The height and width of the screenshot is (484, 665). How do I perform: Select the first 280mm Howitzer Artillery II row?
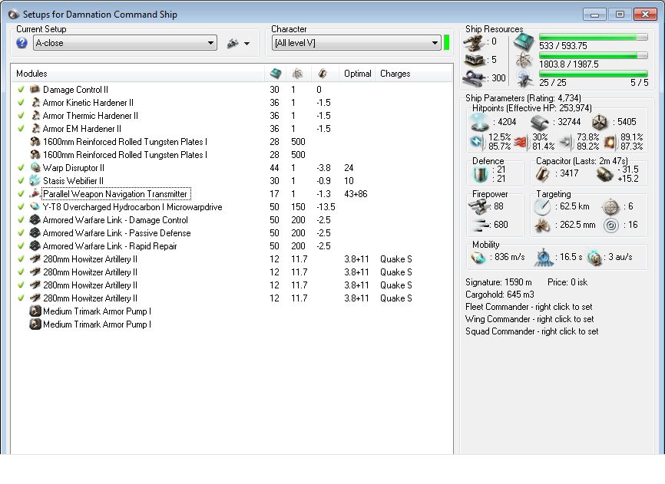[x=233, y=259]
